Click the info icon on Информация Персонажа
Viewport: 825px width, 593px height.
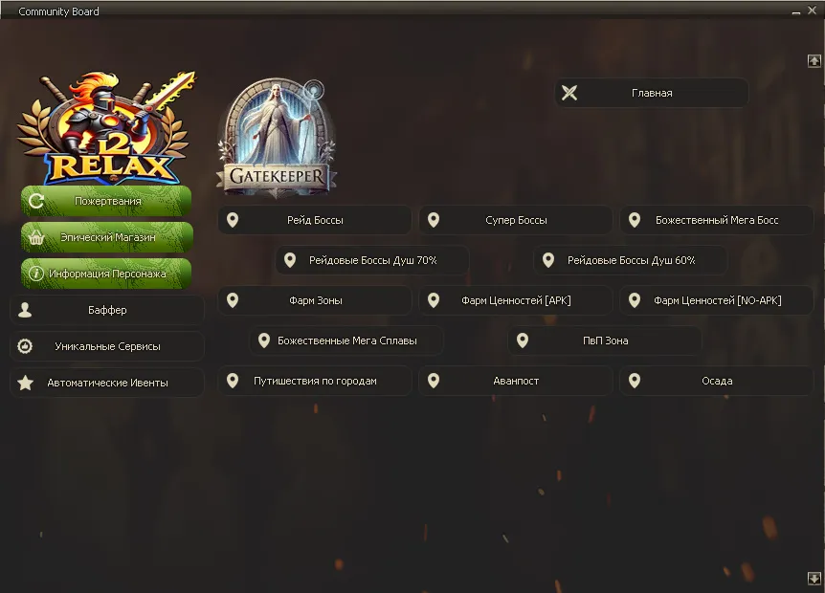[36, 274]
